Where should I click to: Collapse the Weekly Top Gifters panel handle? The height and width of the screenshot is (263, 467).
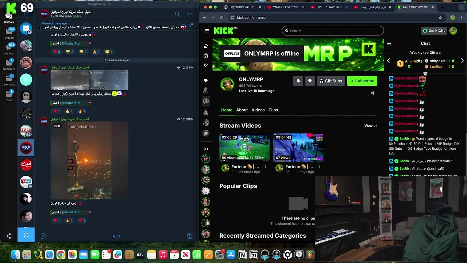click(x=425, y=74)
